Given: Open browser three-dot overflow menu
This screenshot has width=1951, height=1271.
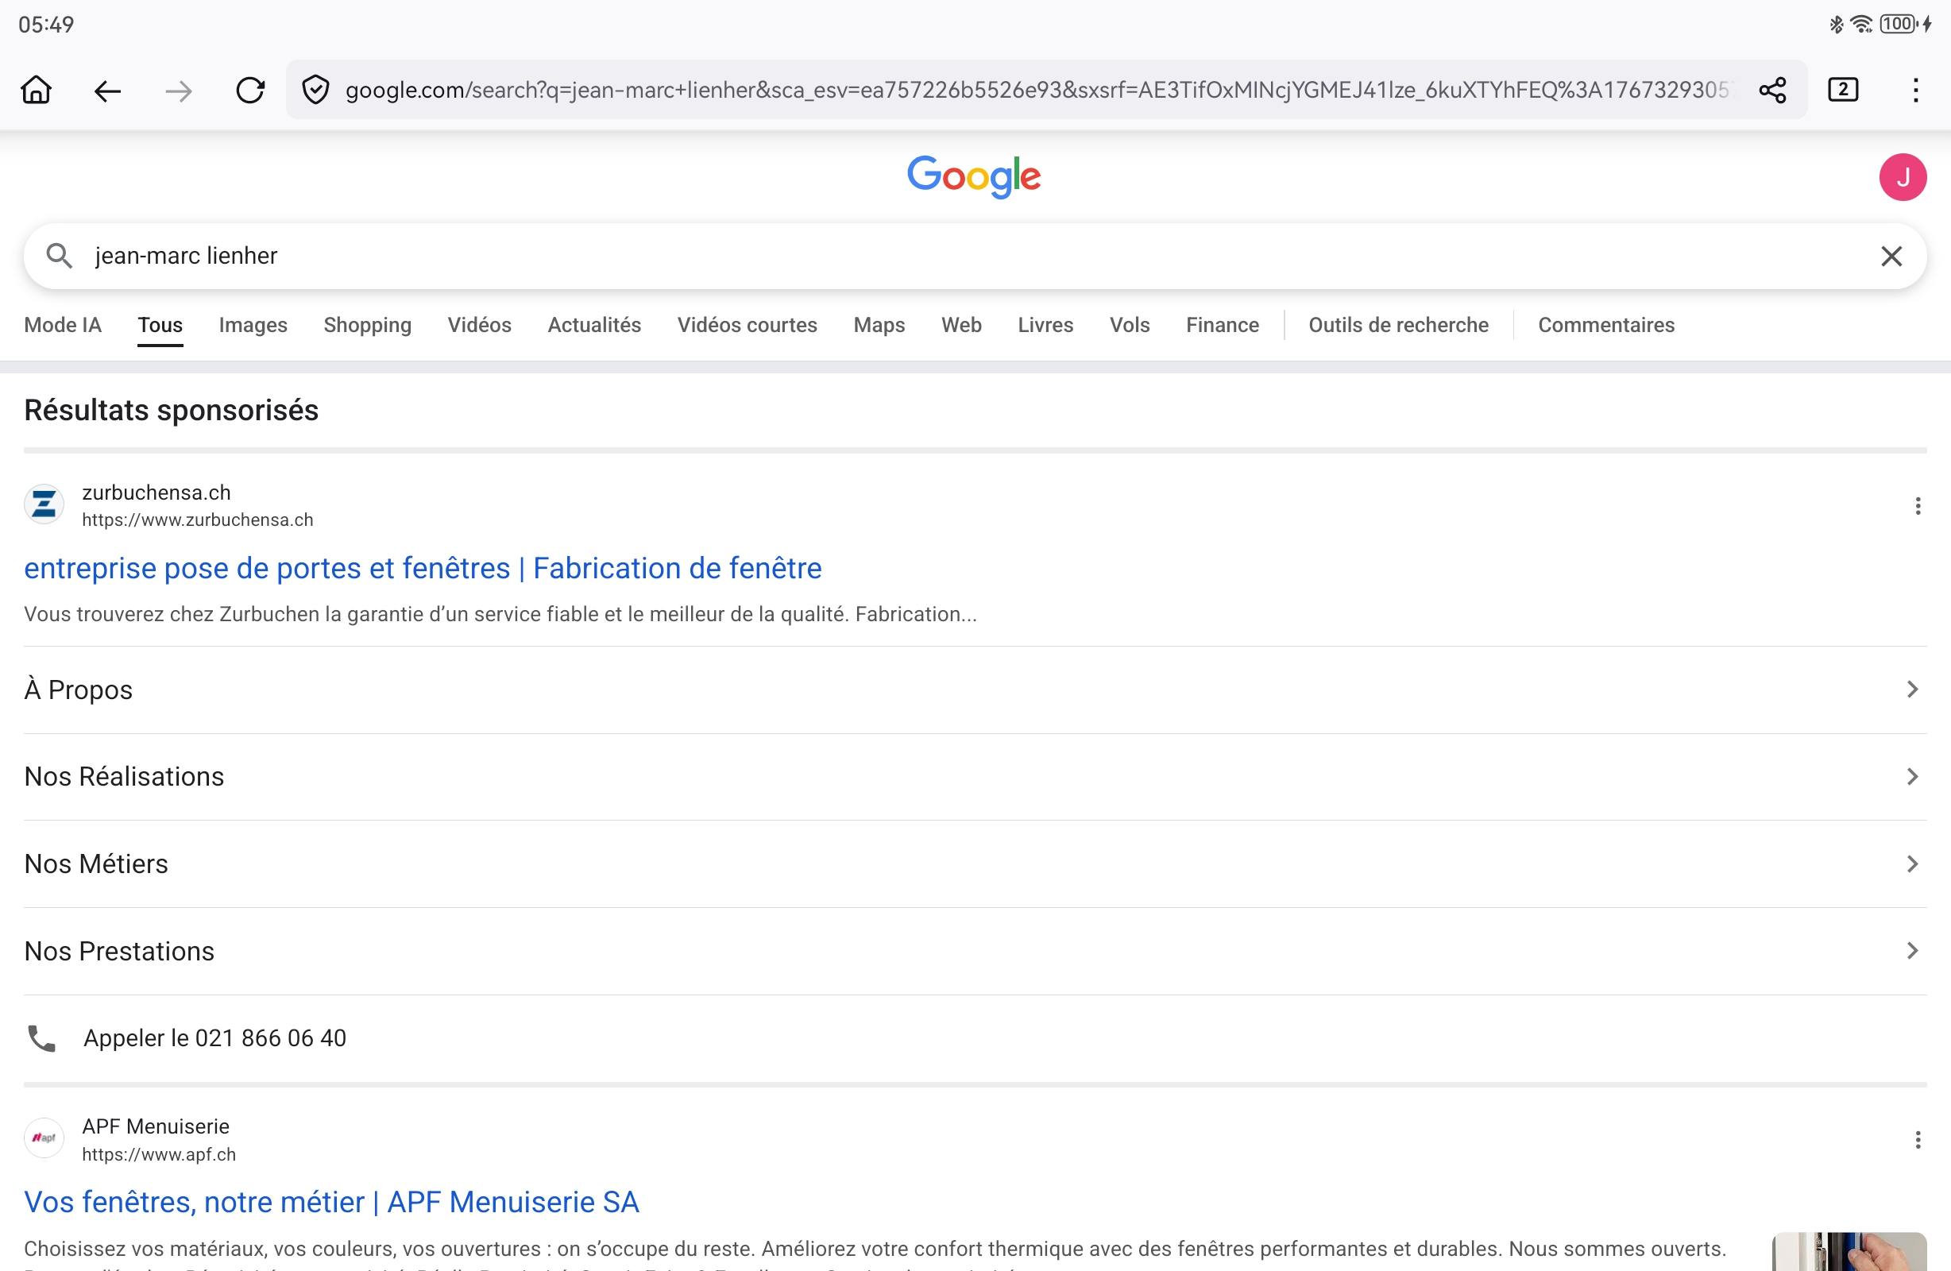Looking at the screenshot, I should click(1915, 90).
